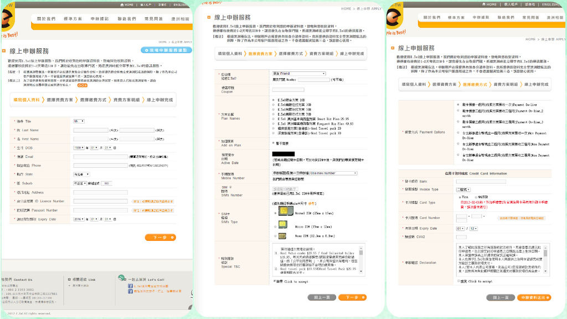Image resolution: width=567 pixels, height=319 pixels.
Task: Open 常見問答 menu on personal info page
Action: pyautogui.click(x=153, y=19)
